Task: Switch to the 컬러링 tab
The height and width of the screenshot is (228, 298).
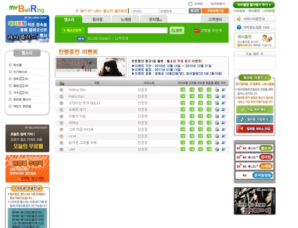Action: 97,19
